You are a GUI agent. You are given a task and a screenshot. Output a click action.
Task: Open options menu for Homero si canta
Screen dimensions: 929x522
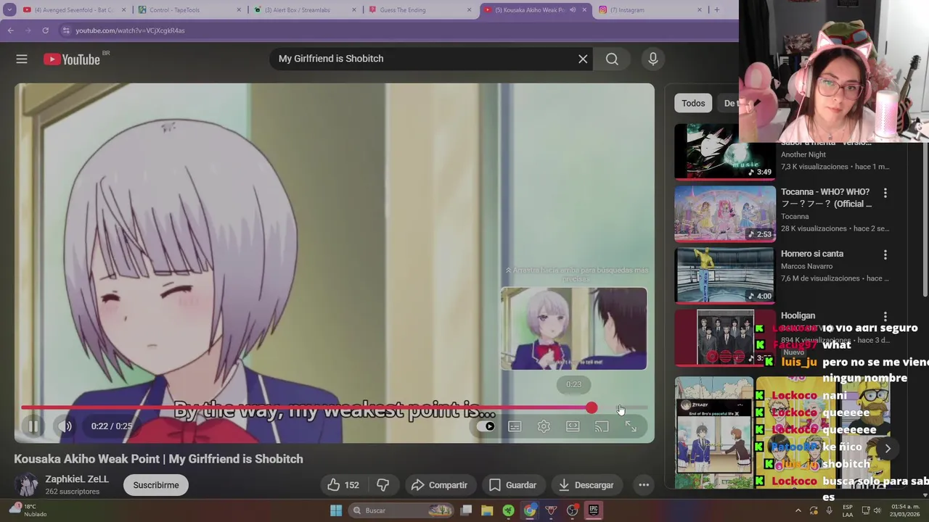pyautogui.click(x=885, y=254)
